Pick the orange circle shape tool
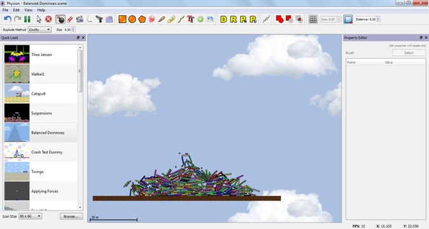Screen dimensions: 429x229 132,19
